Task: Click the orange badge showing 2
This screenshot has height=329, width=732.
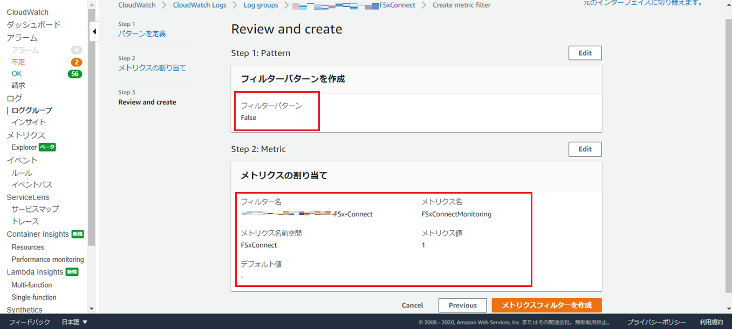Action: [77, 62]
